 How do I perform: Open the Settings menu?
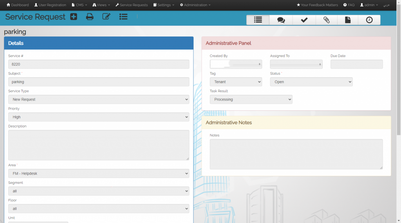pyautogui.click(x=164, y=5)
